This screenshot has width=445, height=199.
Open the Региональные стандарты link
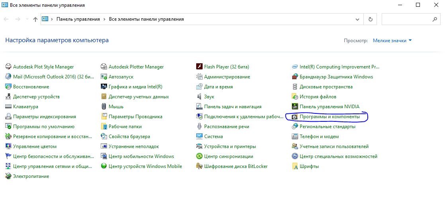[x=328, y=127]
